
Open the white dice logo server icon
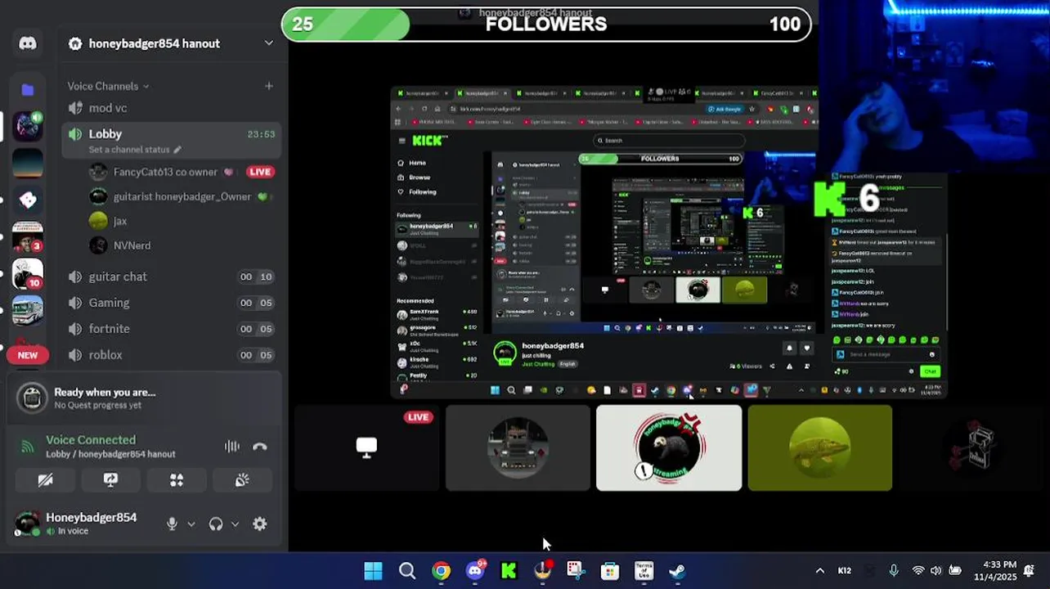coord(28,200)
